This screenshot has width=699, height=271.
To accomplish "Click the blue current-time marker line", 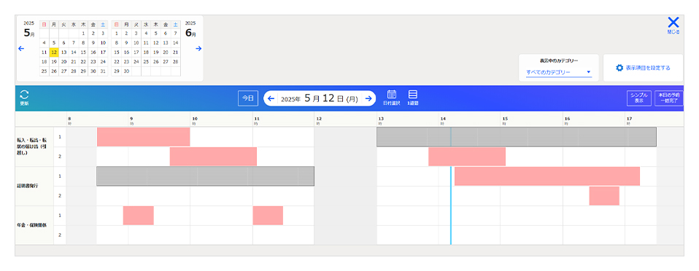I will (451, 205).
